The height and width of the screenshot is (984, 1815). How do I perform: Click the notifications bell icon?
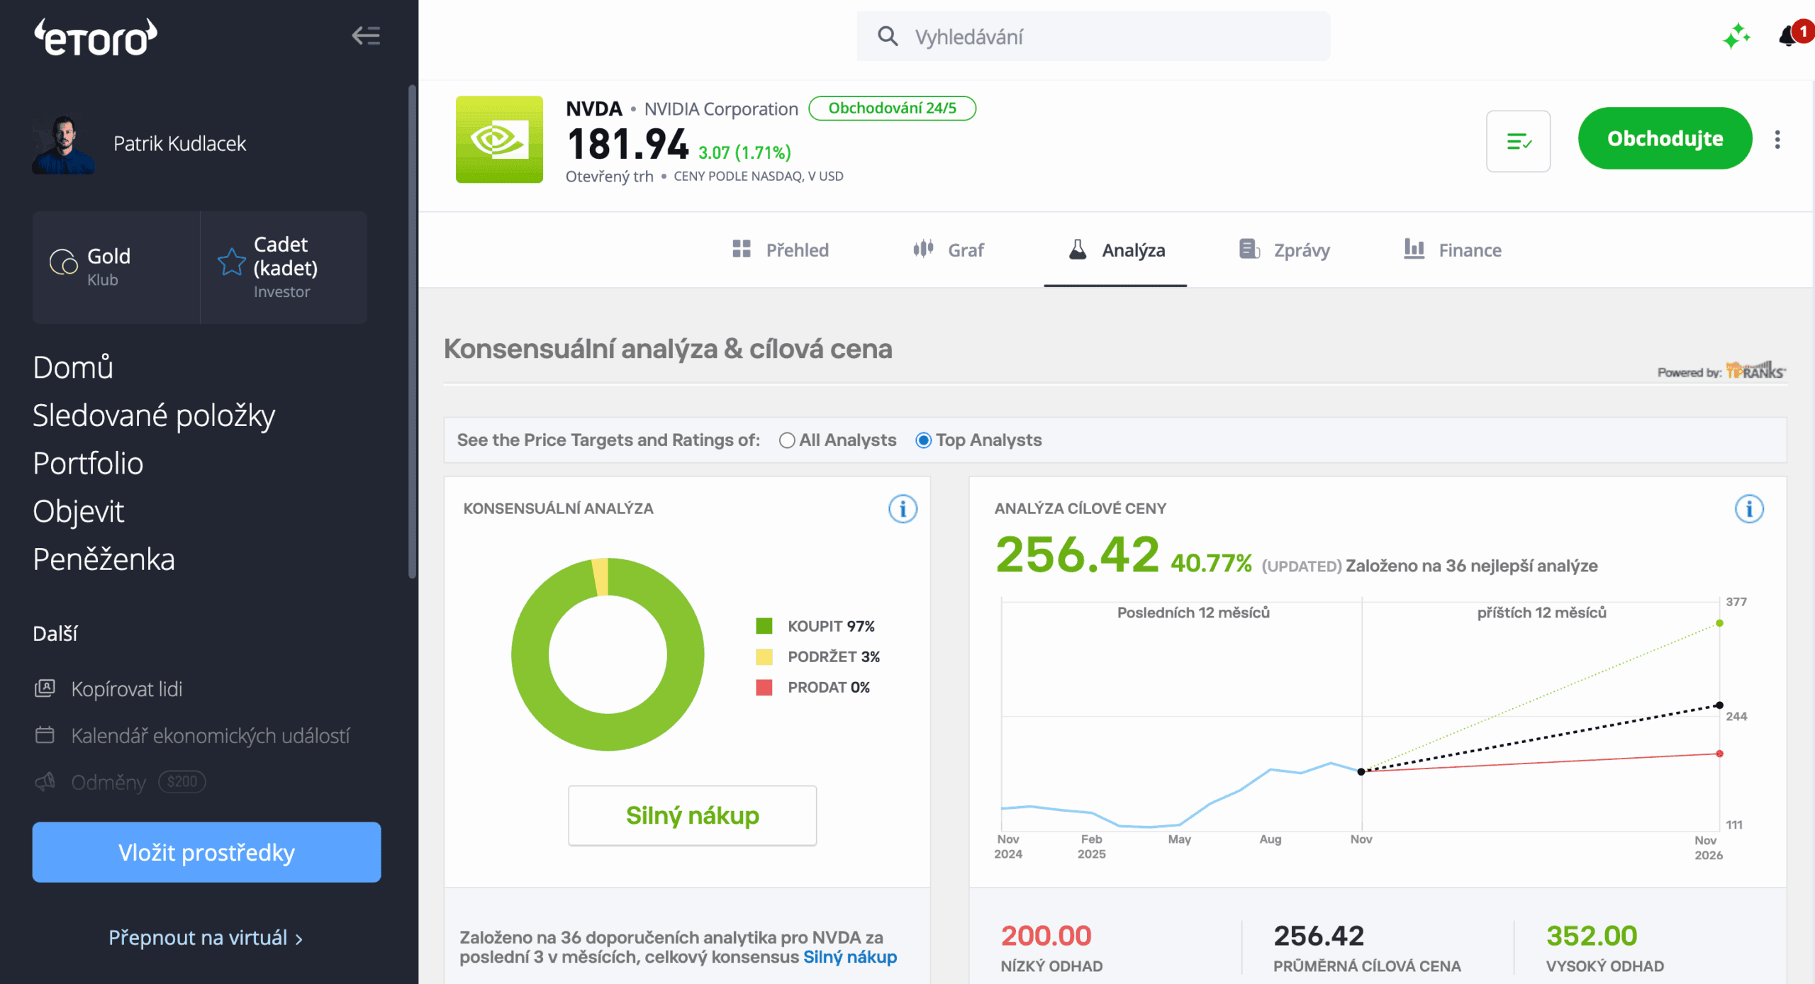pos(1789,35)
